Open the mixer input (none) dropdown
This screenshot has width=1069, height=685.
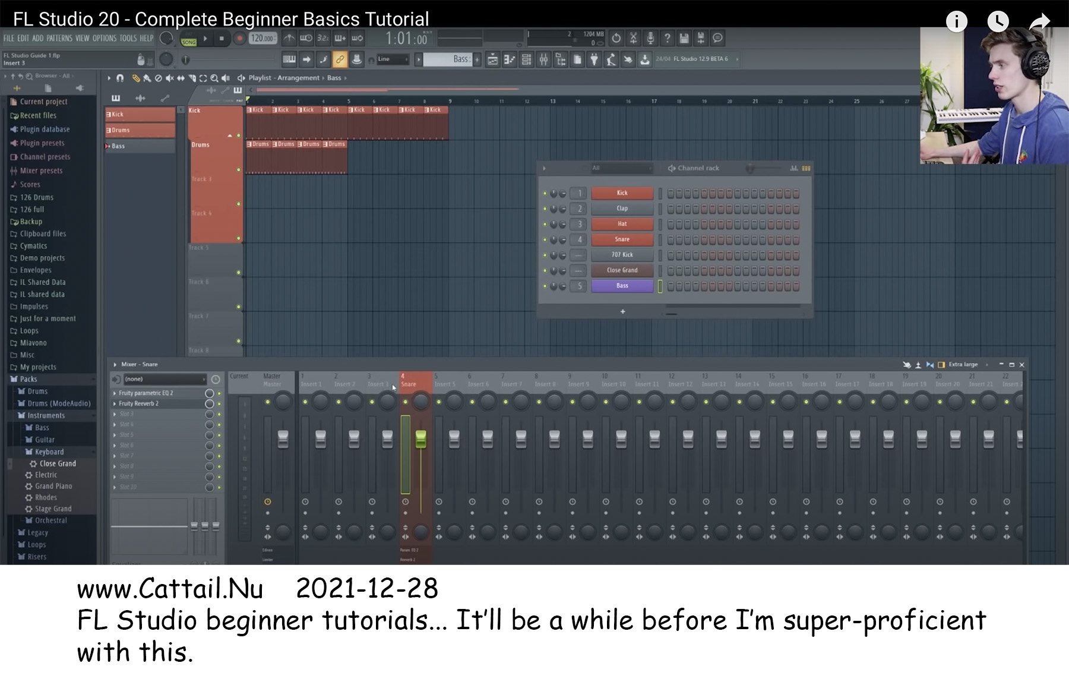click(165, 379)
